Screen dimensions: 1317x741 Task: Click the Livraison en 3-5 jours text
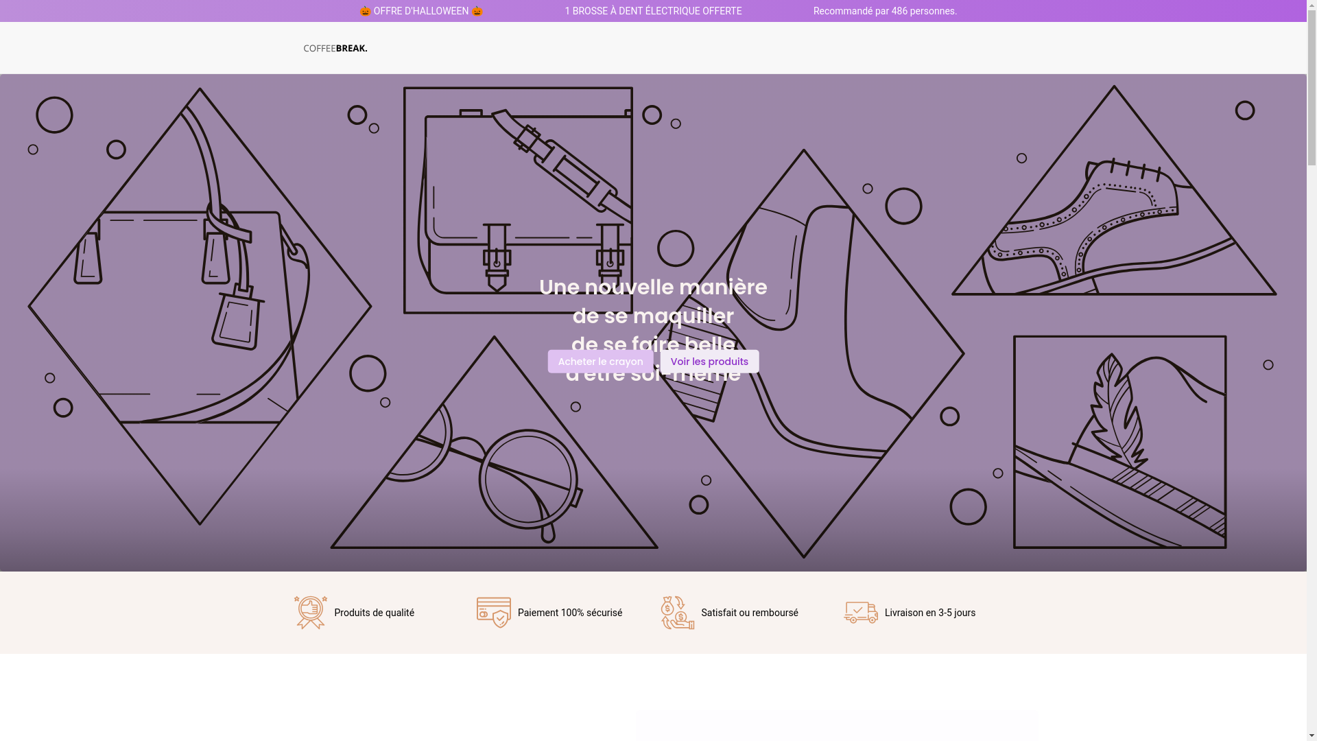point(929,613)
